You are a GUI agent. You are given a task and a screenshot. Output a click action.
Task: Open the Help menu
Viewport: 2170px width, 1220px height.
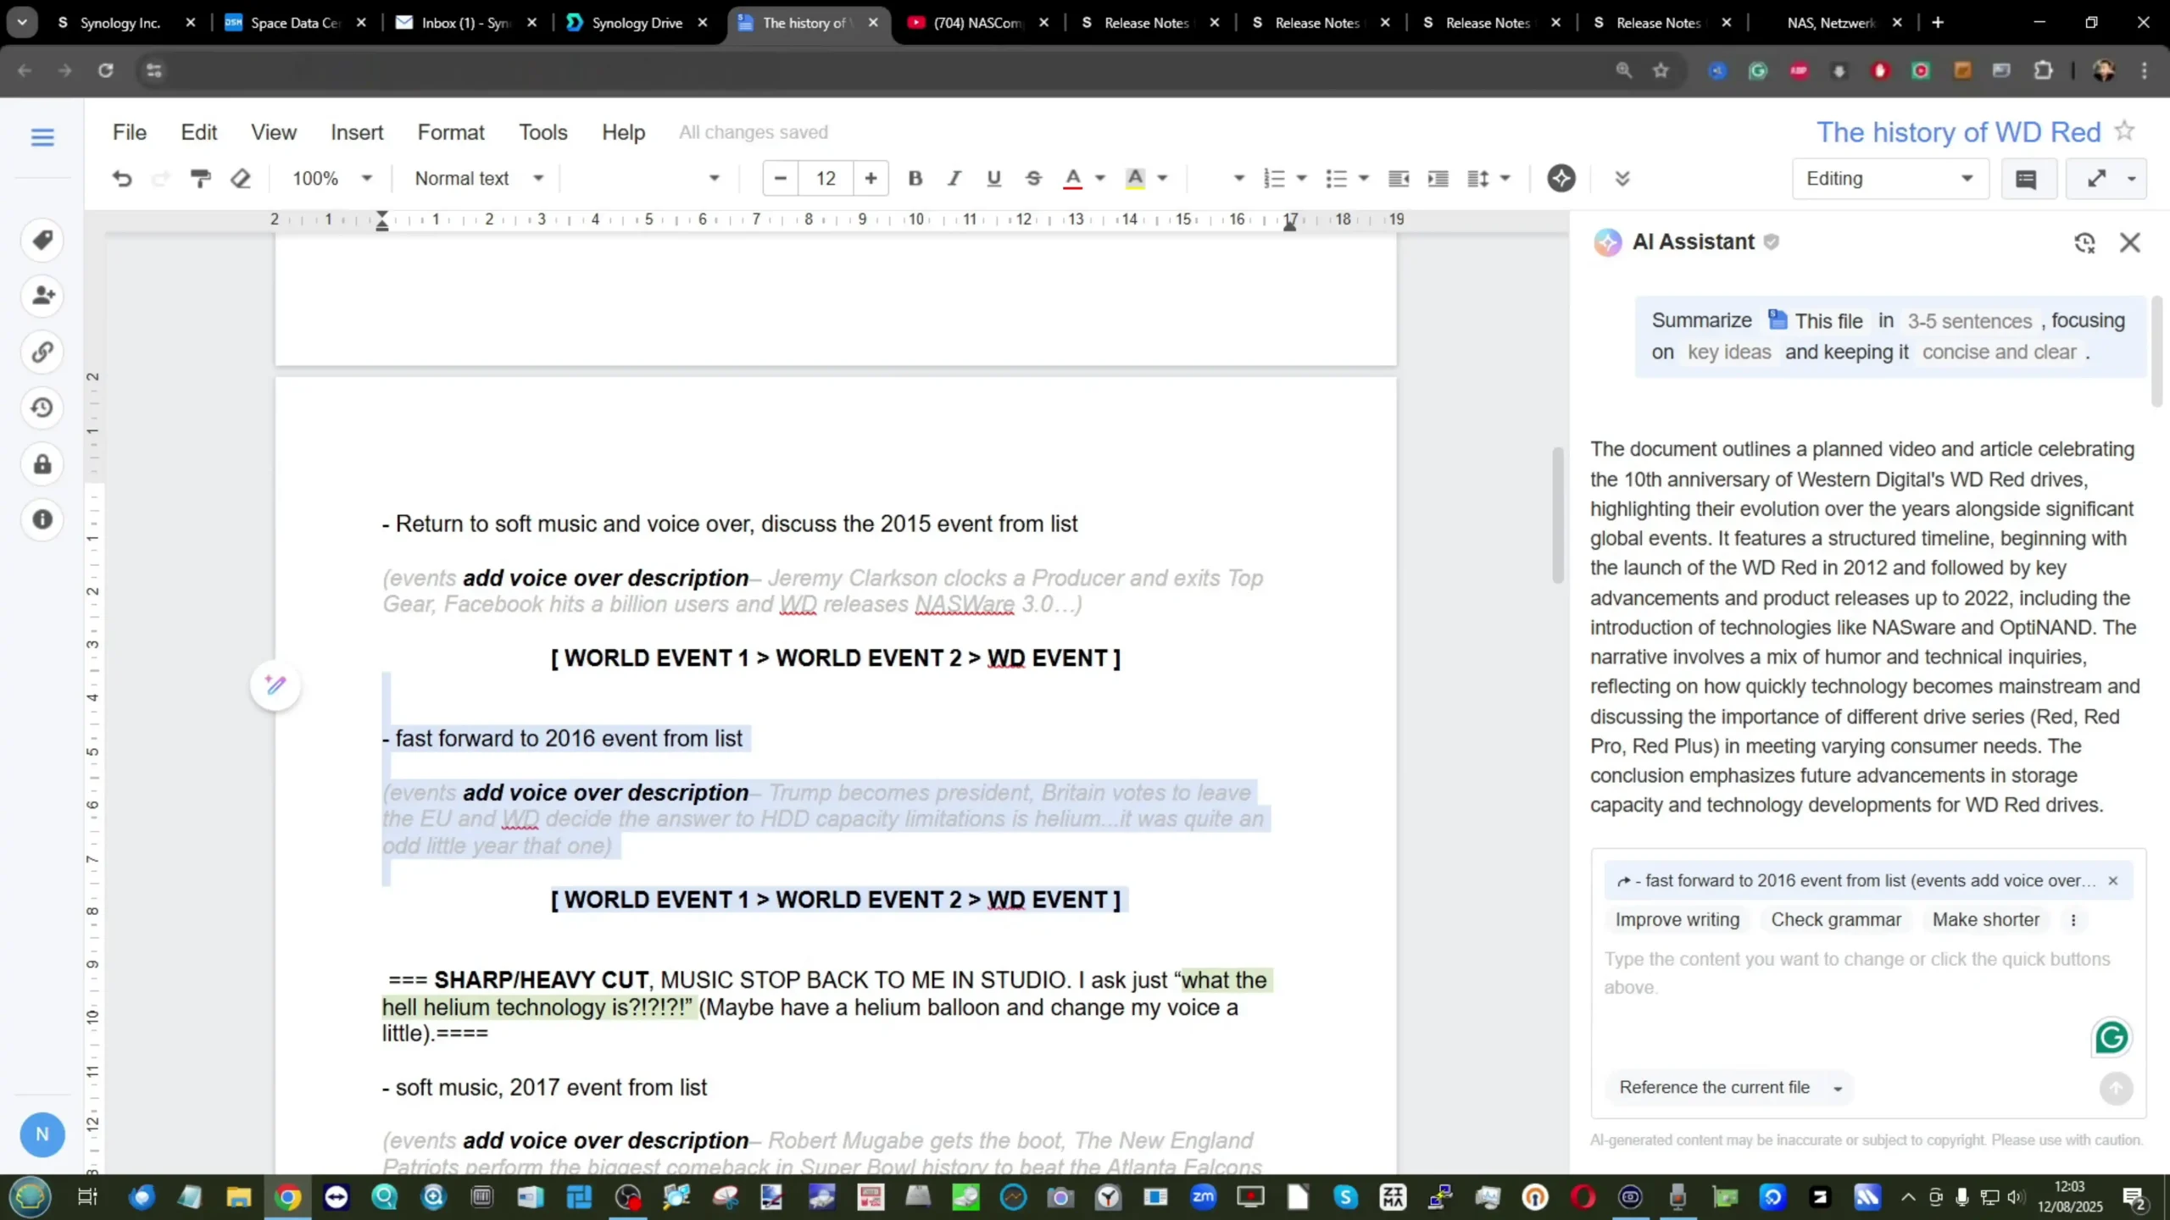tap(624, 132)
